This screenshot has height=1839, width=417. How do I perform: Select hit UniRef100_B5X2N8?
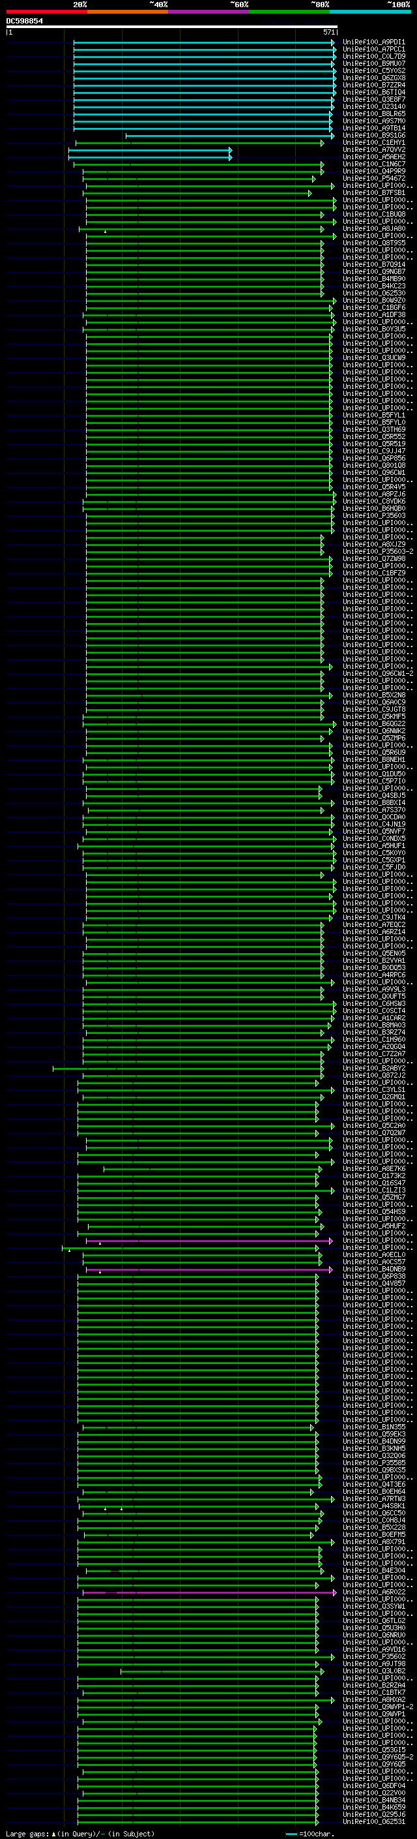(x=373, y=695)
